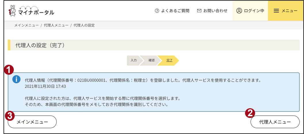Image resolution: width=304 pixels, height=134 pixels.
Task: Select the 入力 step indicator
Action: point(133,60)
